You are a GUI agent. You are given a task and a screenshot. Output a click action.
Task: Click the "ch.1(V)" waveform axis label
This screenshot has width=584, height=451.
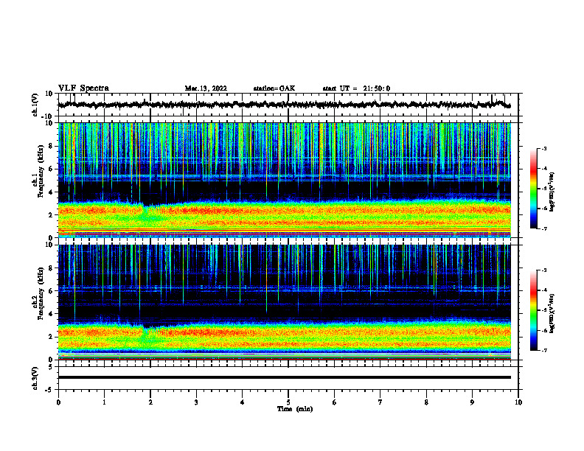[x=35, y=105]
